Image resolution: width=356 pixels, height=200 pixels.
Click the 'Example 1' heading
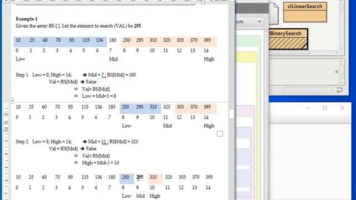[x=27, y=19]
